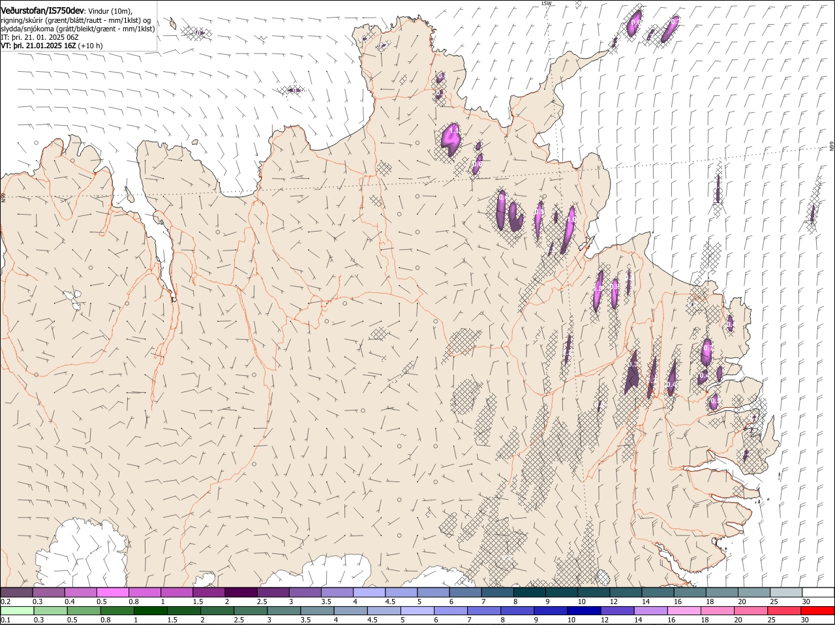Pick the darkest green swatch above 1 in the rain legend

[x=150, y=611]
